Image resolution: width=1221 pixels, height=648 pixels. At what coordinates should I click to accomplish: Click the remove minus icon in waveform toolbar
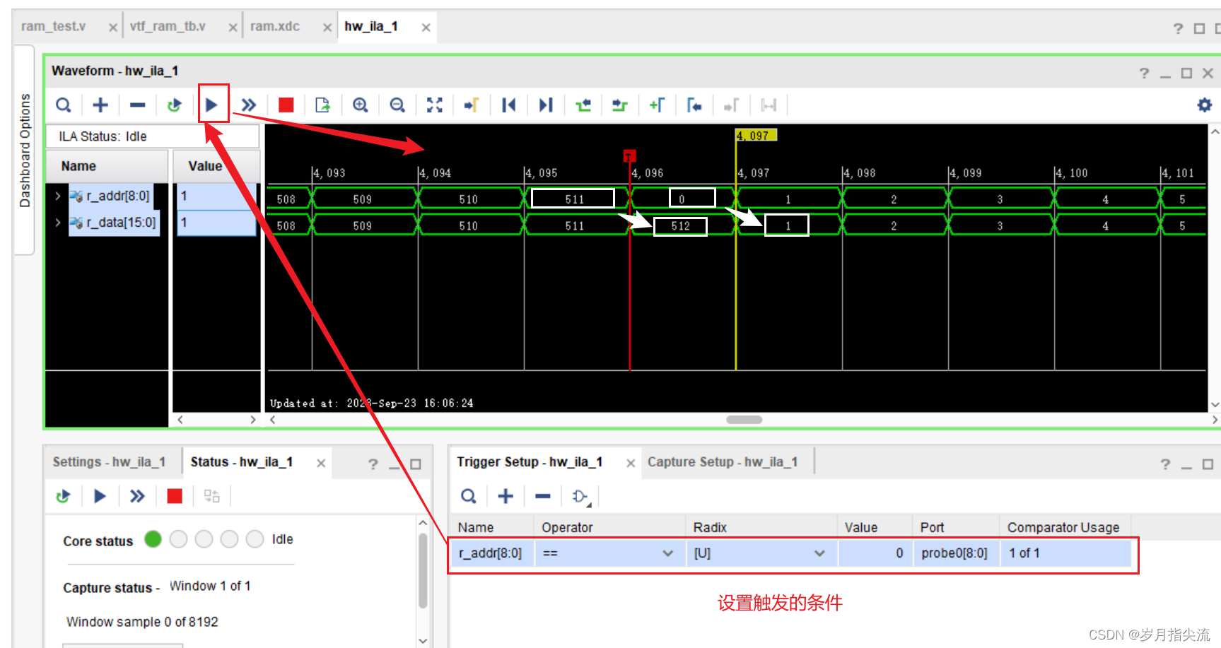(137, 105)
